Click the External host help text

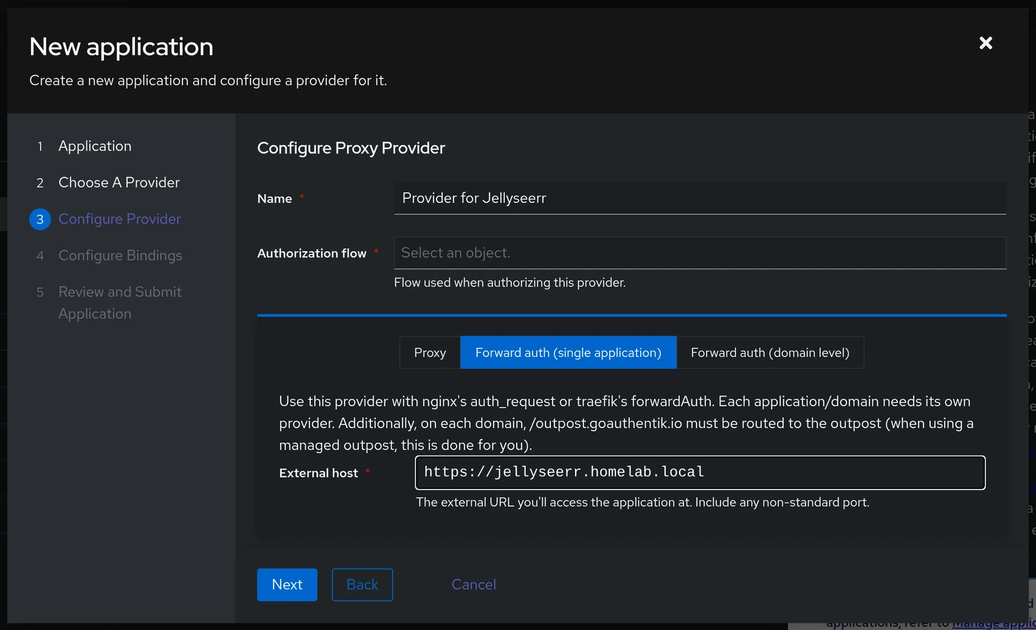643,502
